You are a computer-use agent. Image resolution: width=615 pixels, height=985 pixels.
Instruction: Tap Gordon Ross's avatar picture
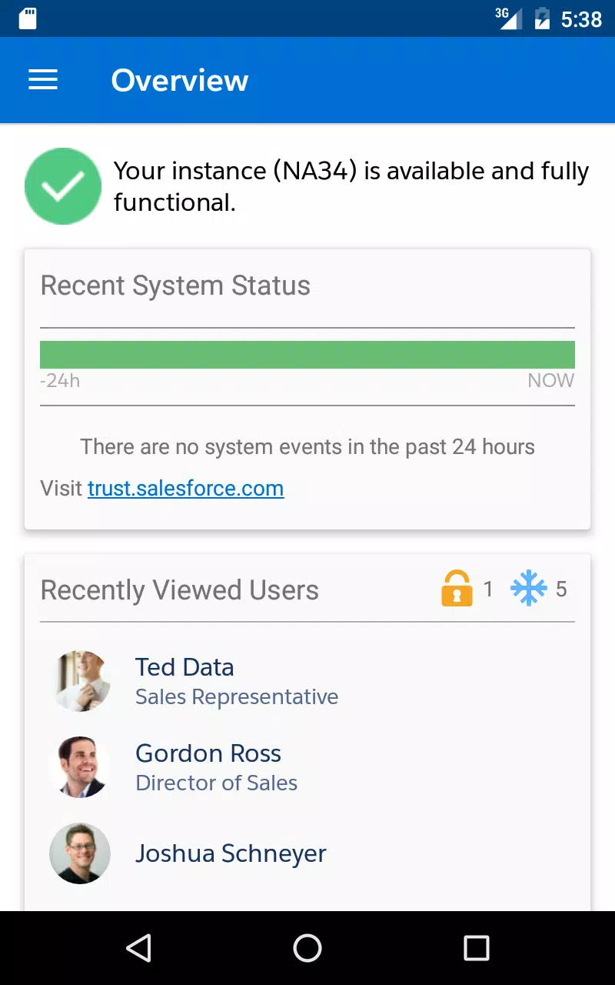point(80,766)
